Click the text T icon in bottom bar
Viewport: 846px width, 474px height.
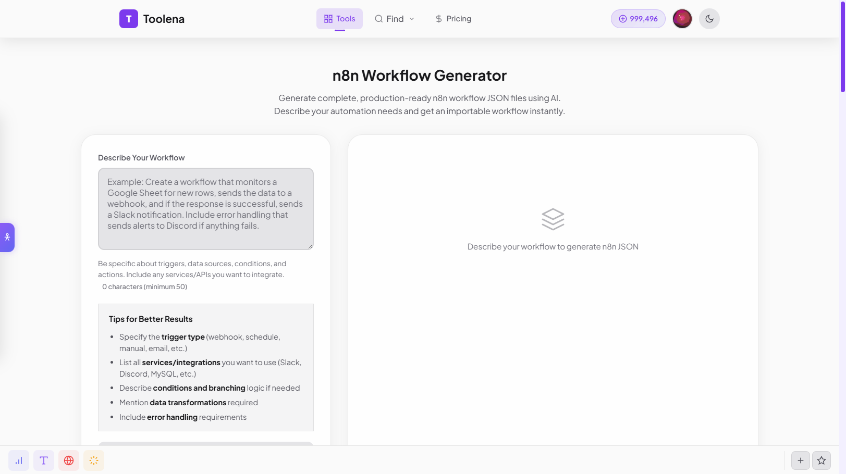(x=44, y=460)
